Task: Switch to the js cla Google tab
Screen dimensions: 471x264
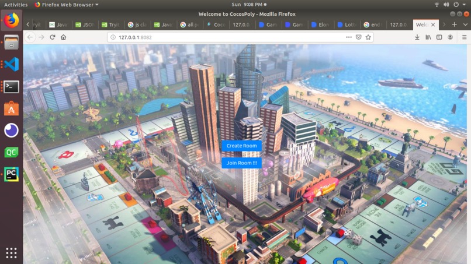Action: [137, 24]
